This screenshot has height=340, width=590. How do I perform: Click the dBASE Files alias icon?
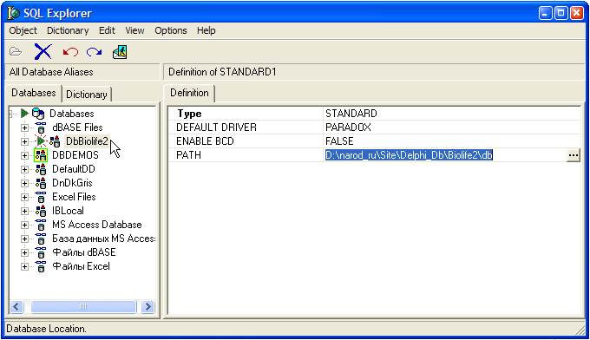pos(41,127)
